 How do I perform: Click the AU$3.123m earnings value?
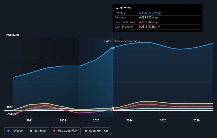tap(146, 17)
